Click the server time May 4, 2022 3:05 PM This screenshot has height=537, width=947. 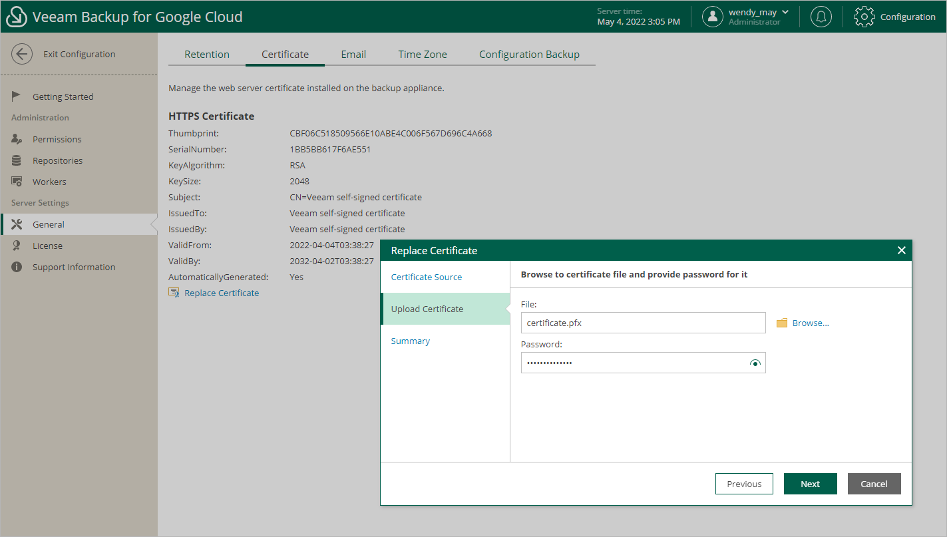(638, 22)
